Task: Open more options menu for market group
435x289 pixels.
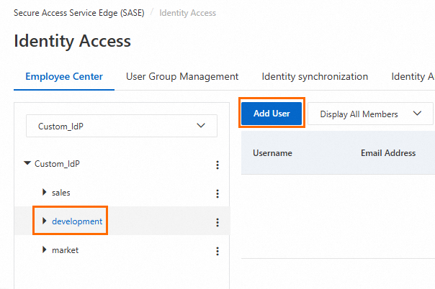Action: 217,251
